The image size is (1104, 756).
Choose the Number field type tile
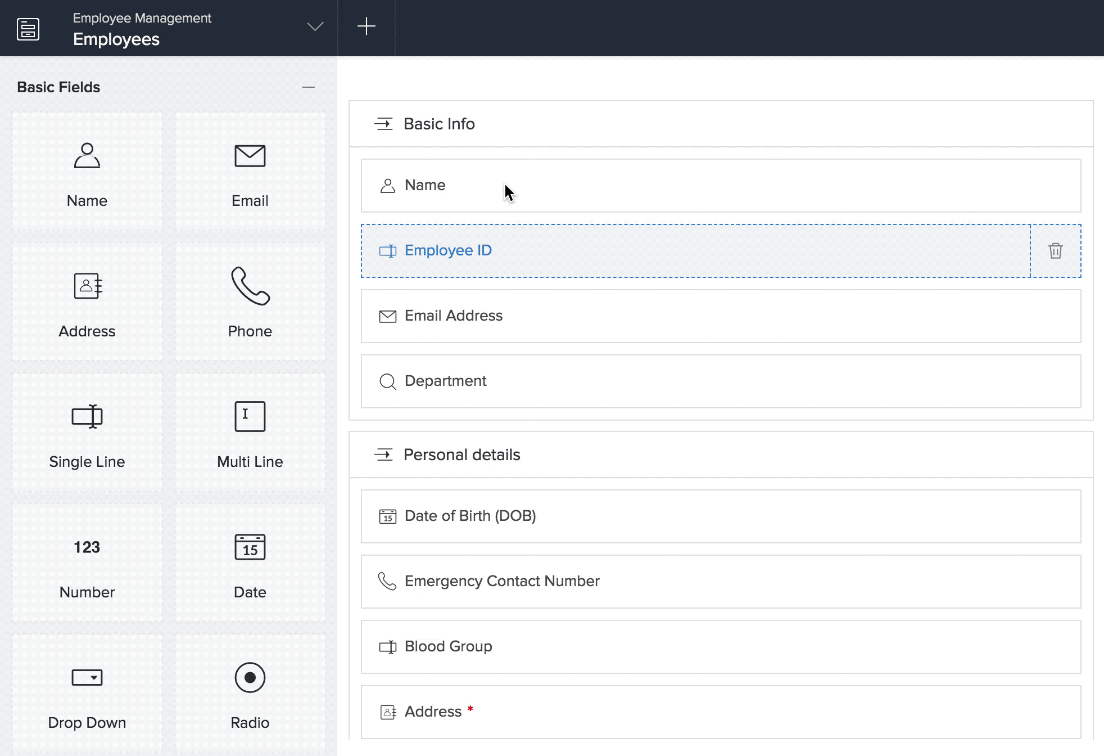point(87,563)
